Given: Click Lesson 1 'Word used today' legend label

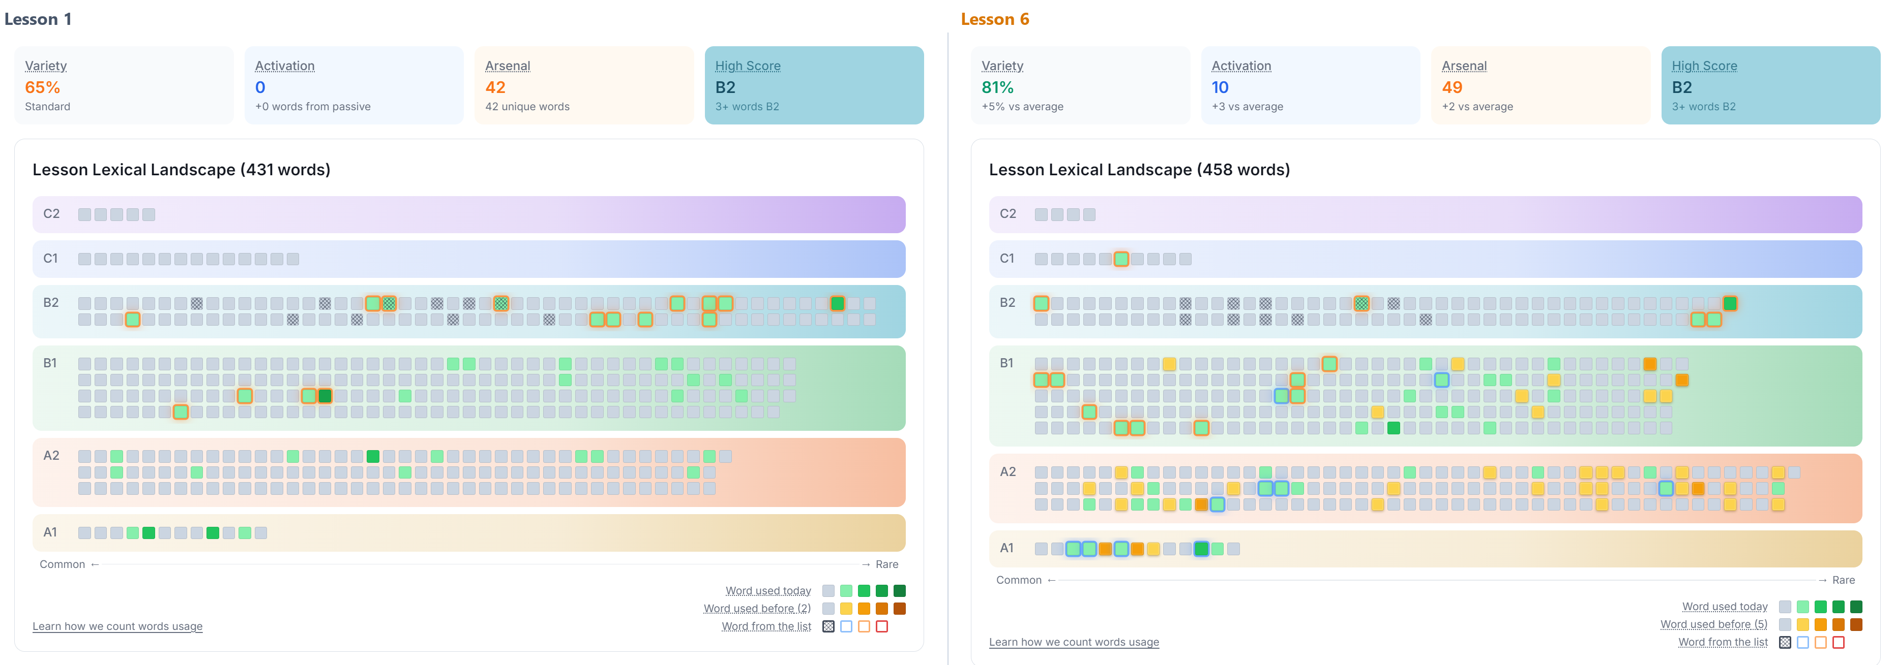Looking at the screenshot, I should click(x=768, y=591).
